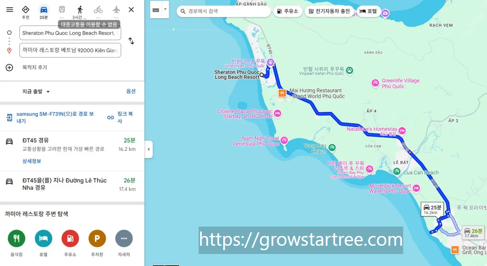This screenshot has height=266, width=487.
Task: Click the car icon beside ĐT45 경유
Action: (9, 141)
